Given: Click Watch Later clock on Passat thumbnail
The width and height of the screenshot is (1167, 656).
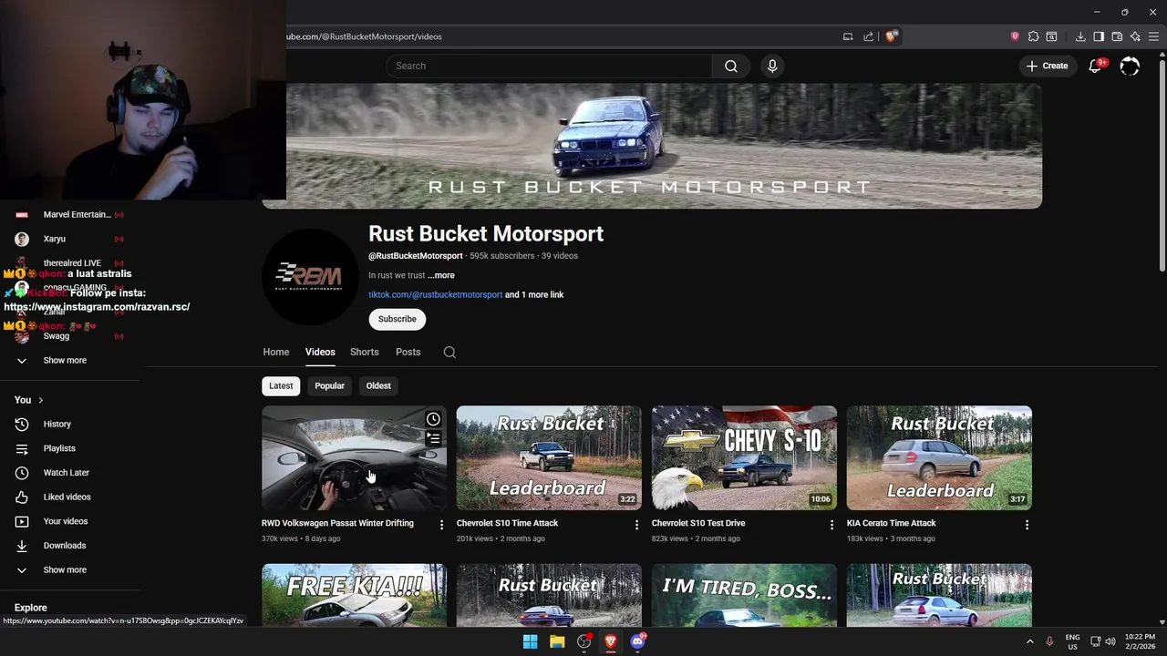Looking at the screenshot, I should click(x=433, y=419).
